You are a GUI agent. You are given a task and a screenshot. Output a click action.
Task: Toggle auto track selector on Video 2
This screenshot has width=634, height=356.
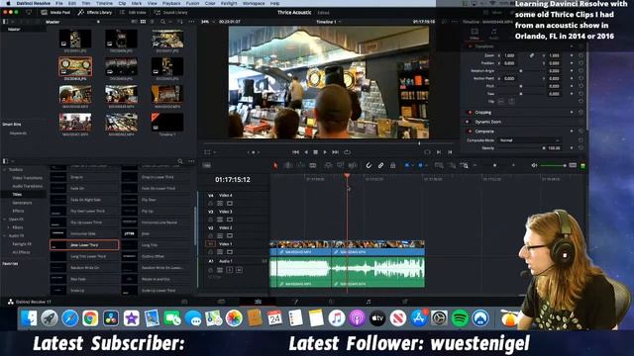(x=220, y=235)
